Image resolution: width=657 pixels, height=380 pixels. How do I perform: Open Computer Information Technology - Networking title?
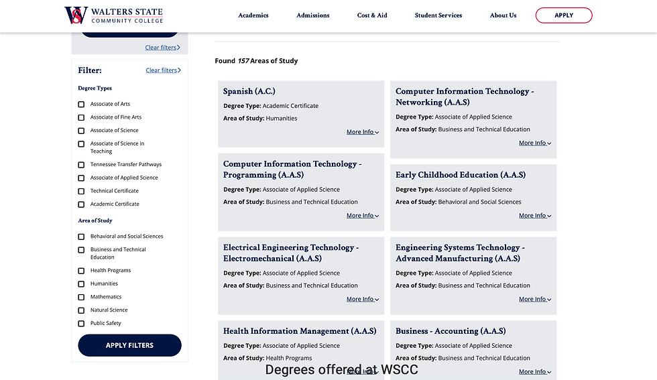[x=464, y=97]
